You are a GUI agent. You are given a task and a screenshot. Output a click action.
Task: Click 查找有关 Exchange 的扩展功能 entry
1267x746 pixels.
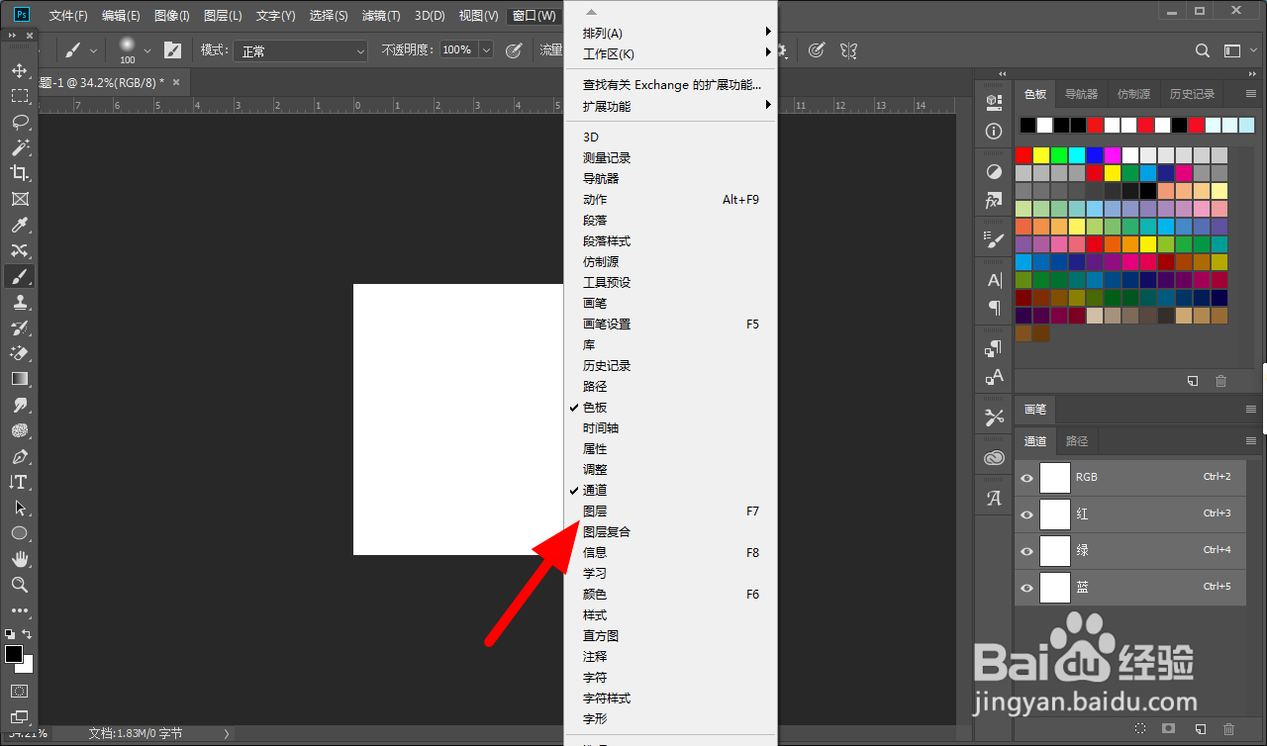(671, 85)
